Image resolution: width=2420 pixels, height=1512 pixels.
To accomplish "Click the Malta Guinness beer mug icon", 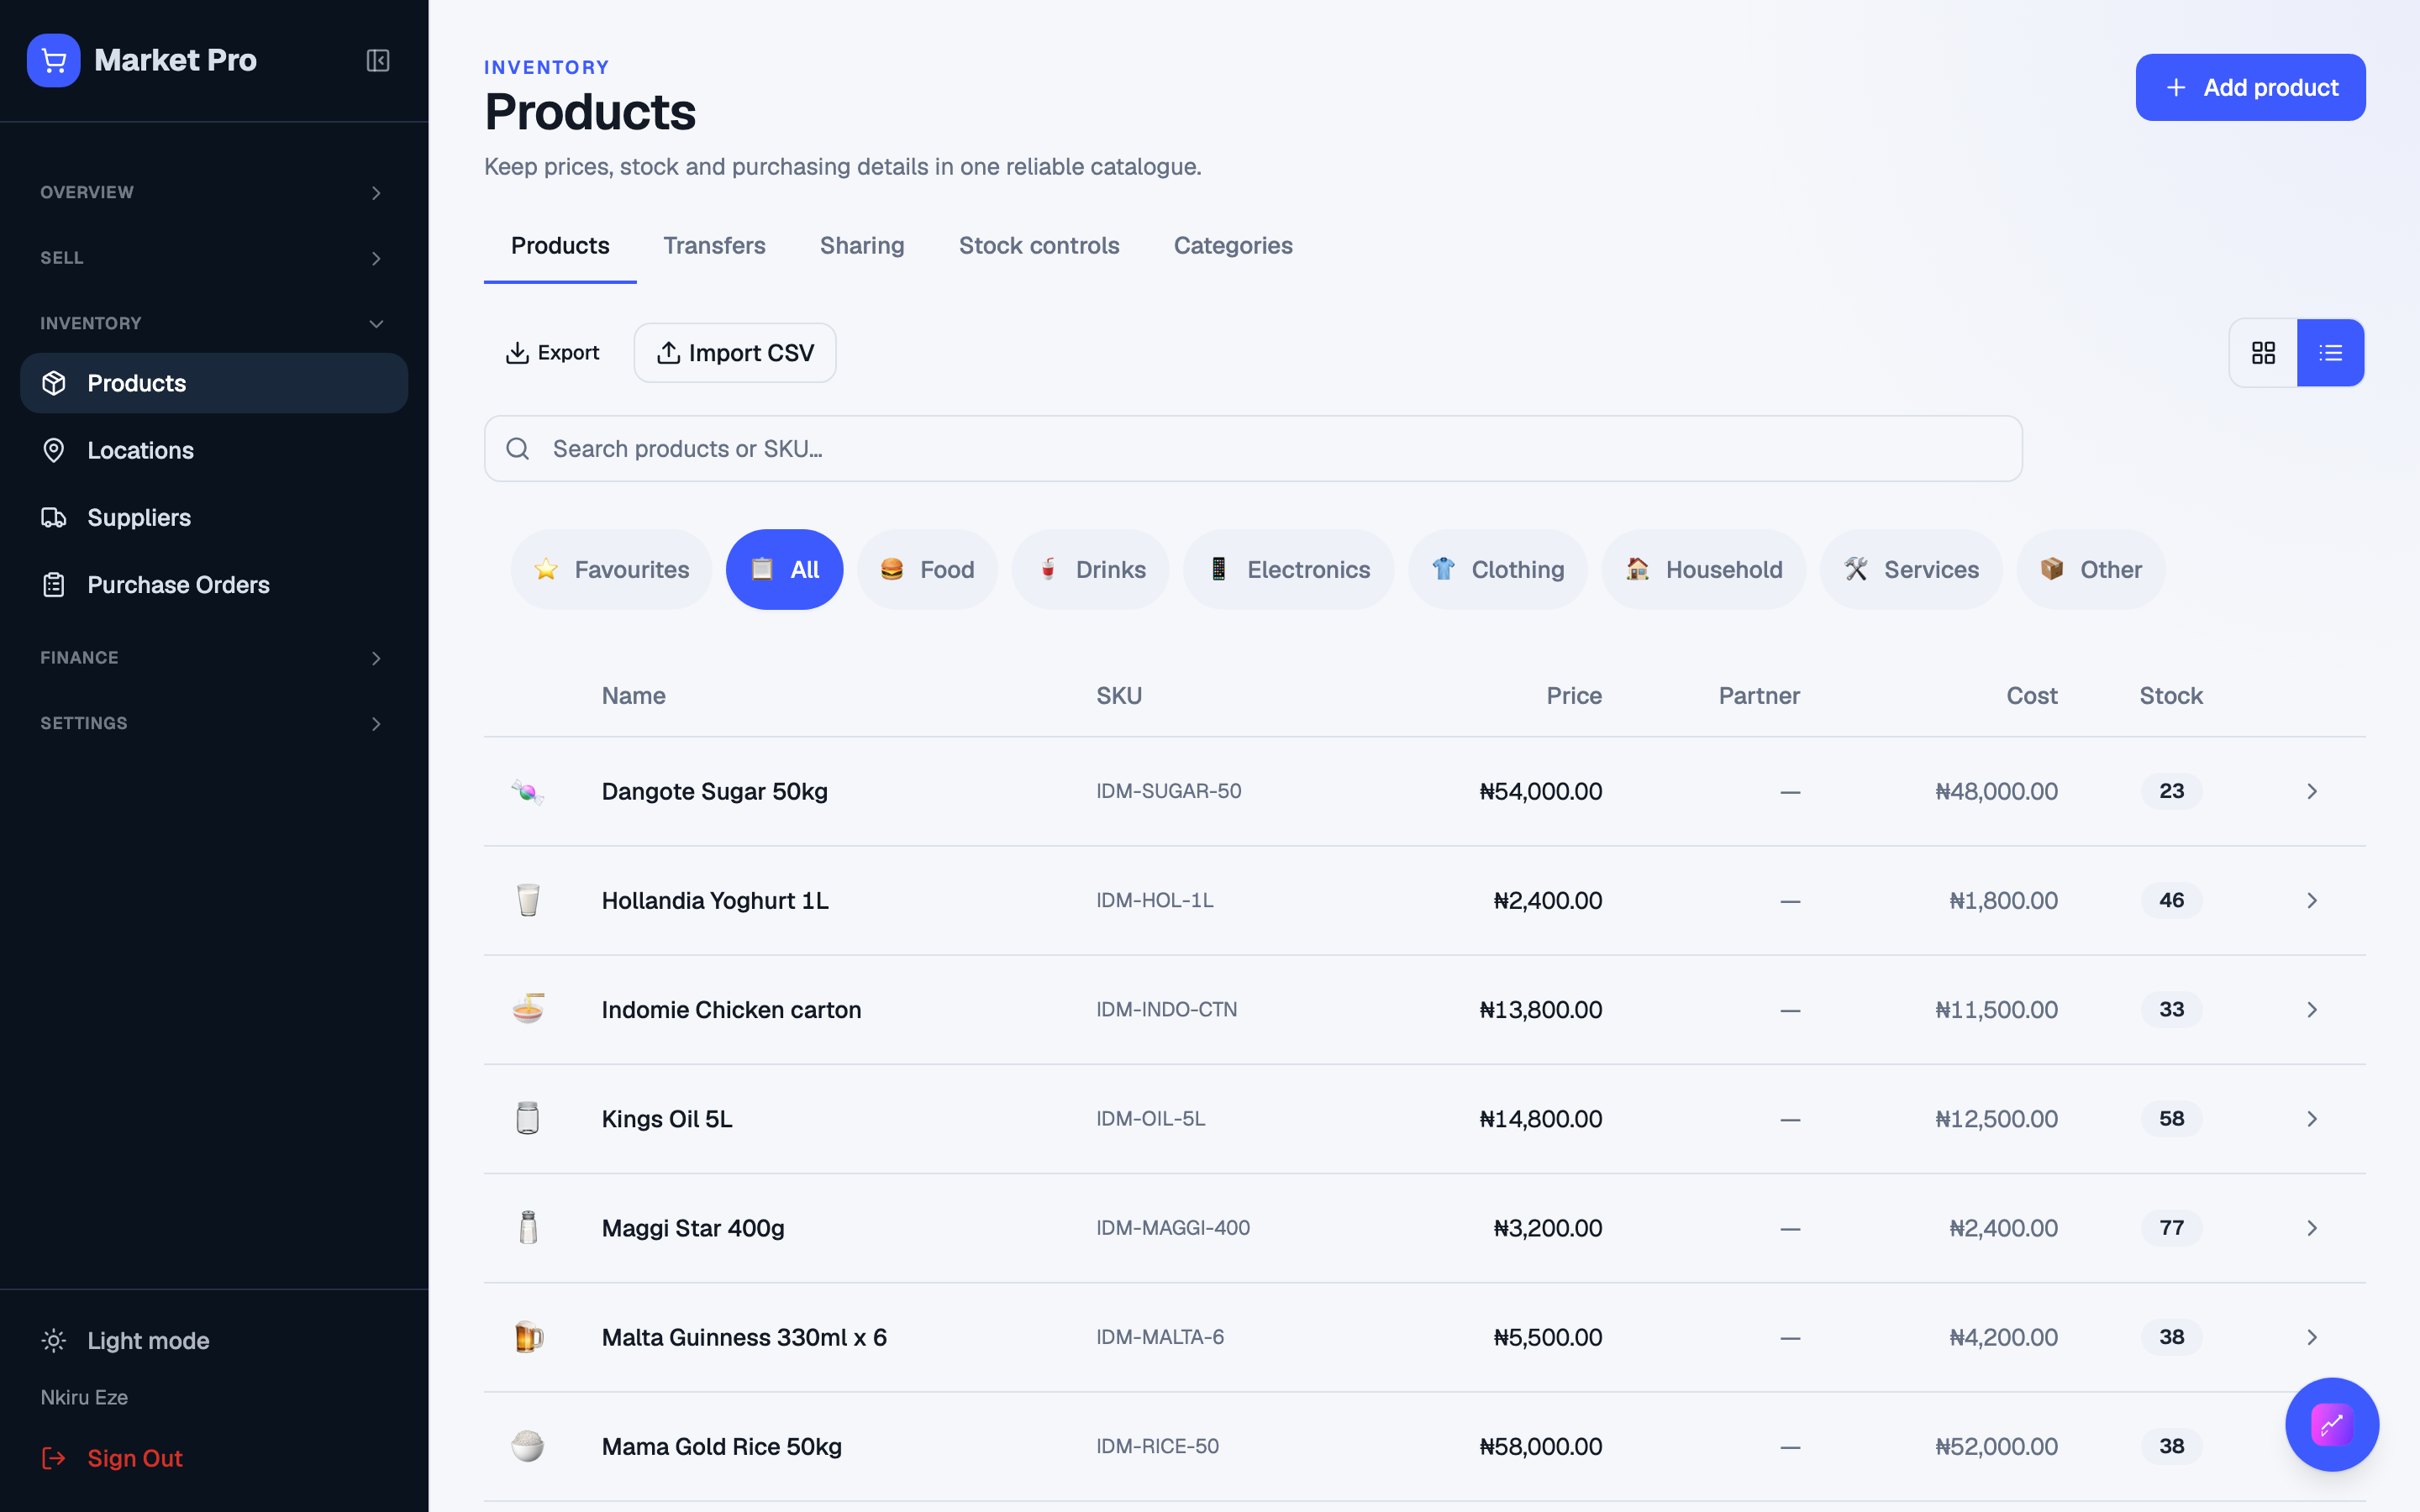I will click(x=528, y=1336).
